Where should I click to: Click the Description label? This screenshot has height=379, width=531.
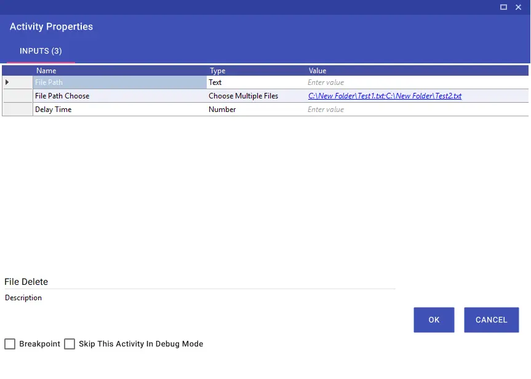pyautogui.click(x=23, y=298)
